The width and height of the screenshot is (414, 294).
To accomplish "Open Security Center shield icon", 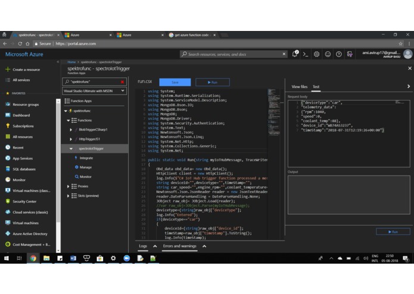I will pyautogui.click(x=8, y=201).
